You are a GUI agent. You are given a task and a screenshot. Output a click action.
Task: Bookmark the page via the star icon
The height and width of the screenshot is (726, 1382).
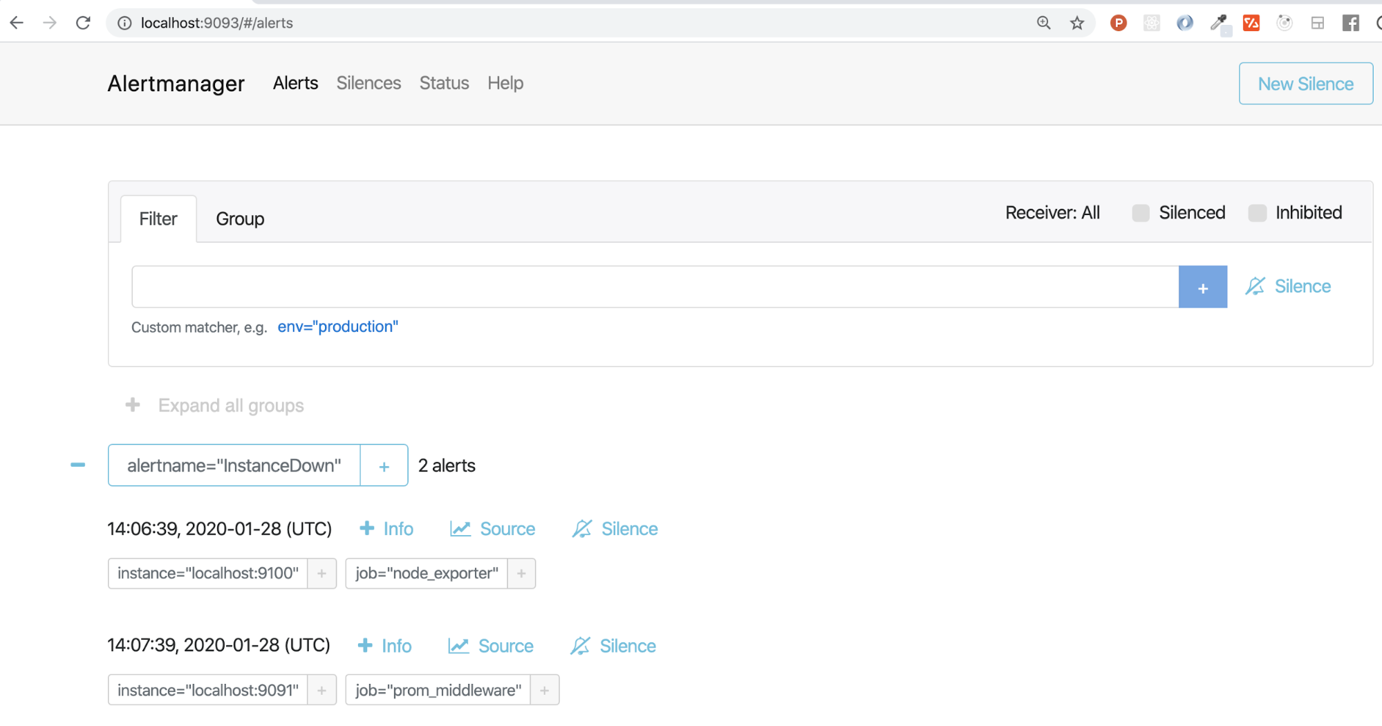click(1076, 23)
